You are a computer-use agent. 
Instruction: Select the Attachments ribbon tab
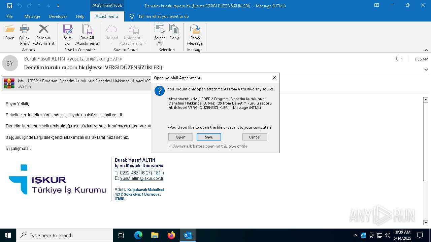click(x=107, y=16)
